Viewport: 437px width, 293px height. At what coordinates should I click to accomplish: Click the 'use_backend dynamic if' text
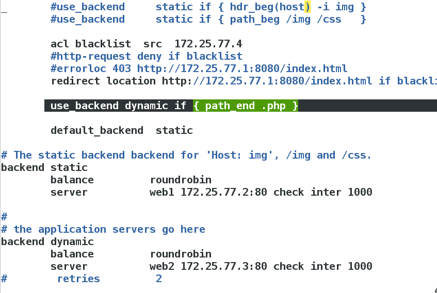click(119, 106)
